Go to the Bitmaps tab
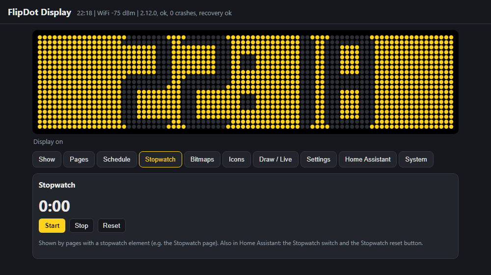The height and width of the screenshot is (275, 491). [202, 159]
